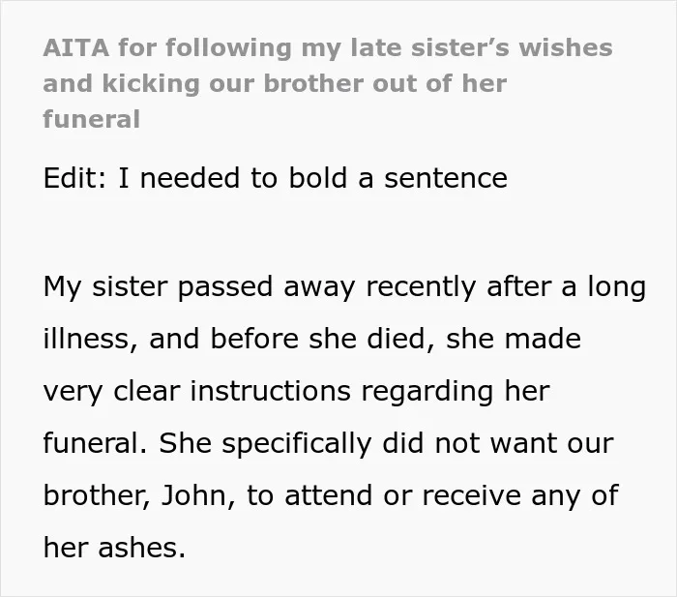The width and height of the screenshot is (677, 597).
Task: Click the word "bold" in the edit note
Action: tap(318, 178)
